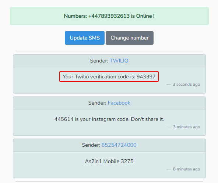This screenshot has width=218, height=183.
Task: Open the TWILIO sender link
Action: coord(119,61)
